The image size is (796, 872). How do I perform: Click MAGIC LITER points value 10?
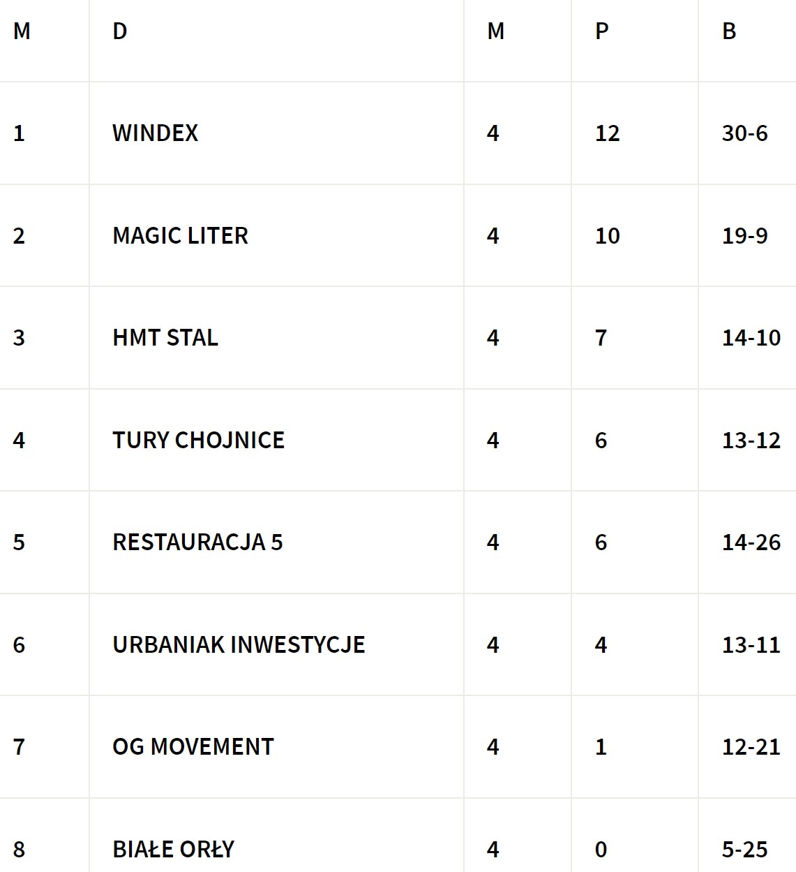(x=607, y=235)
